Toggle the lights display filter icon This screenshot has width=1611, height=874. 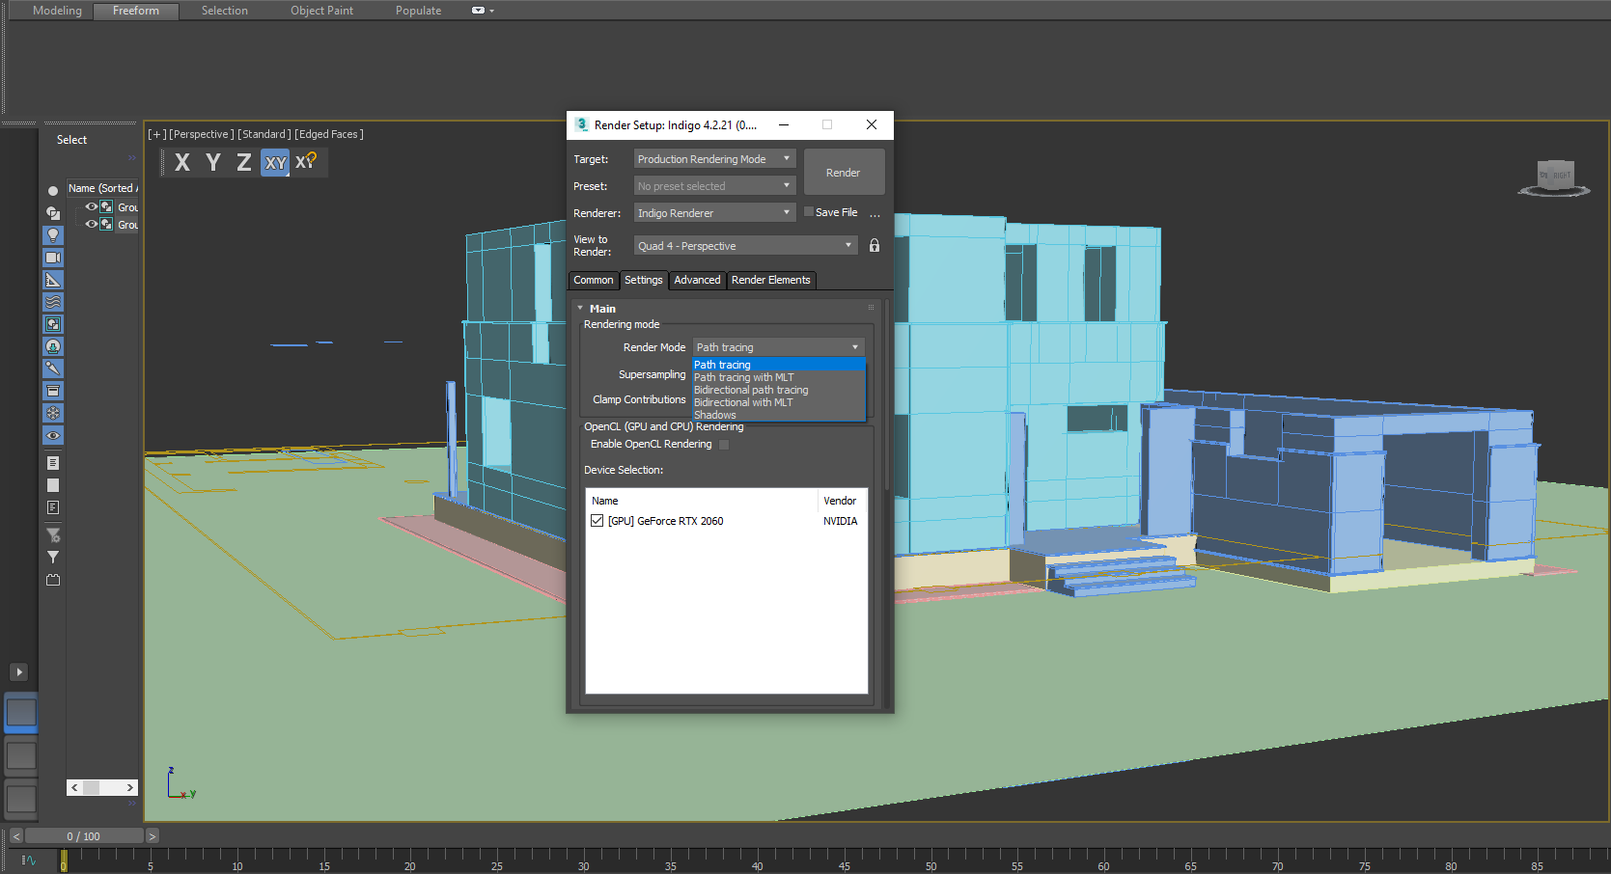pyautogui.click(x=53, y=235)
